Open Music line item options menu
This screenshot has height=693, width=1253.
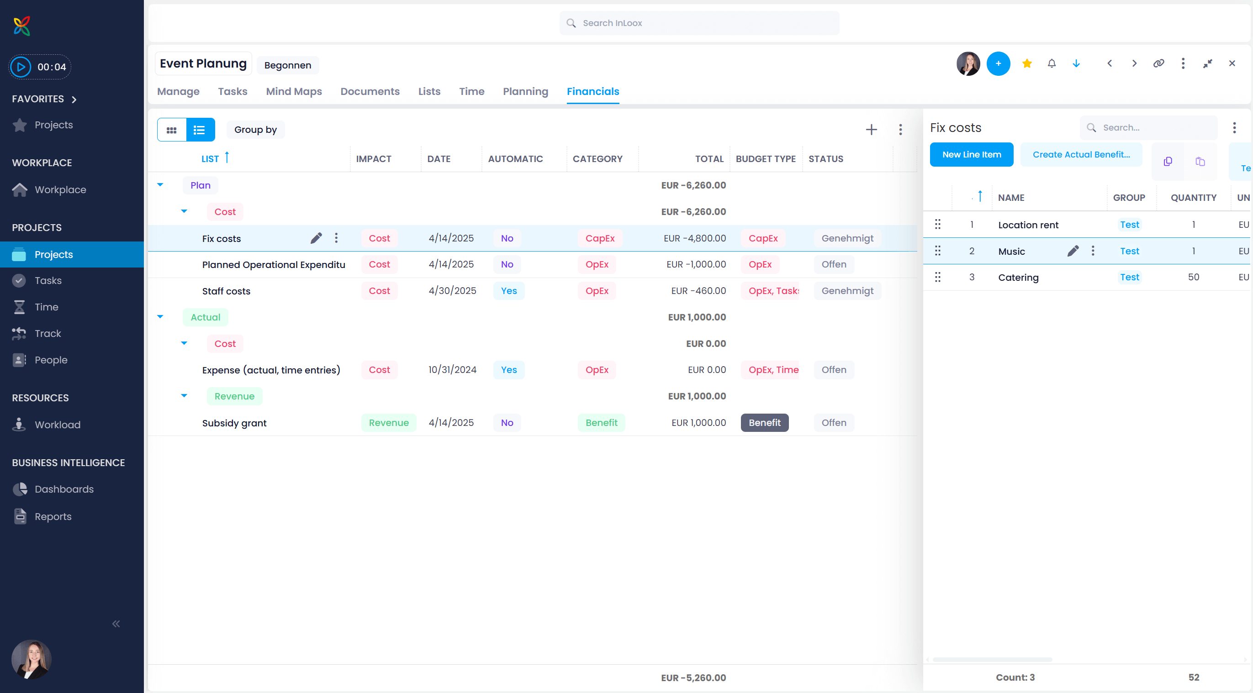pyautogui.click(x=1093, y=251)
